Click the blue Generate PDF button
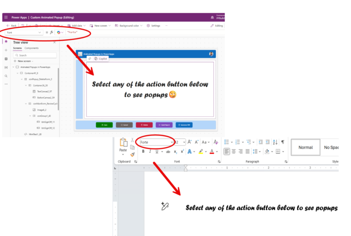 tap(184, 125)
